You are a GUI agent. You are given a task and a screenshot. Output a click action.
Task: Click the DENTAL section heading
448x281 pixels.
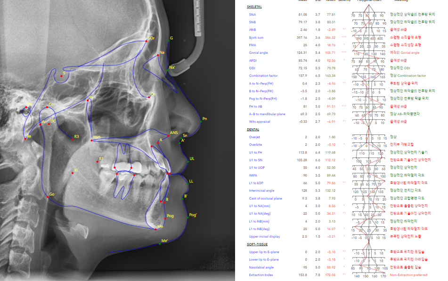coord(253,129)
